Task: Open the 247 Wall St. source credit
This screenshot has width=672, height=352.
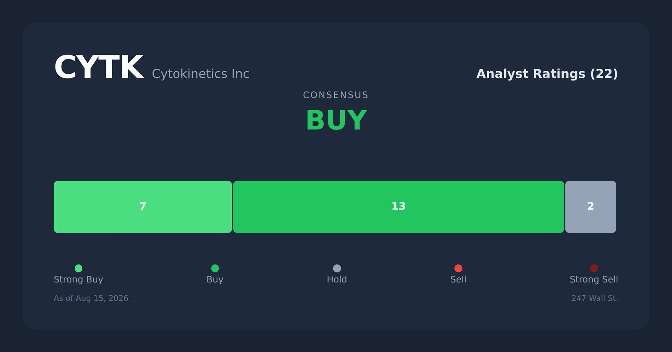Action: (x=595, y=298)
